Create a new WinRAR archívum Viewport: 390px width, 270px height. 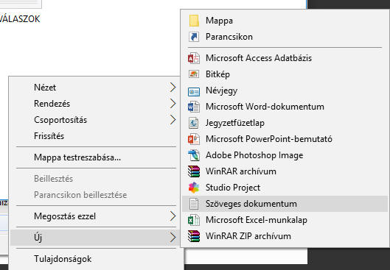pos(285,171)
